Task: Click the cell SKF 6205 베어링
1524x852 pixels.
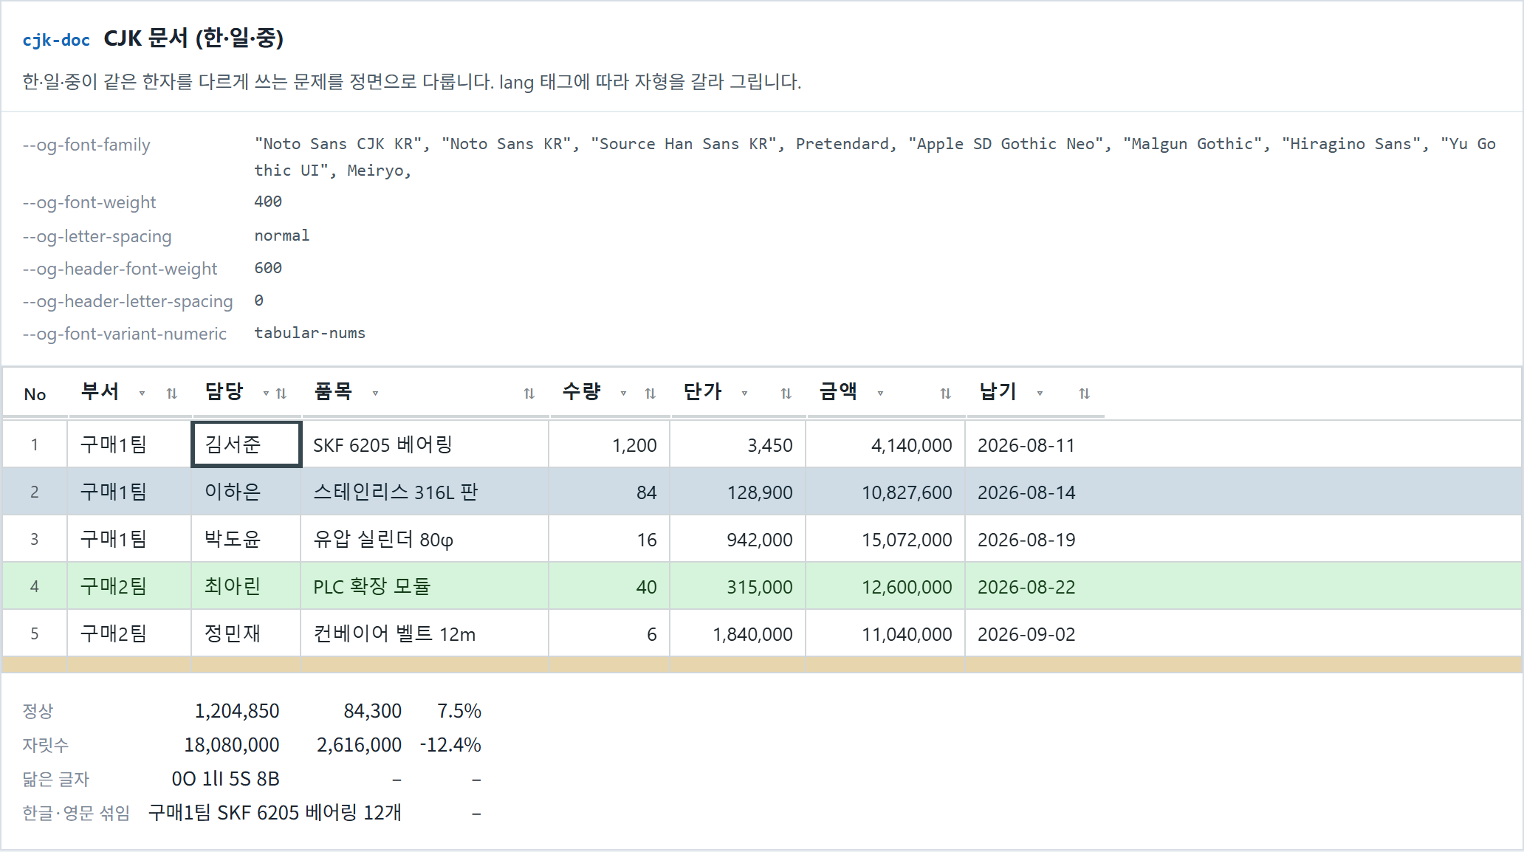Action: (x=425, y=444)
